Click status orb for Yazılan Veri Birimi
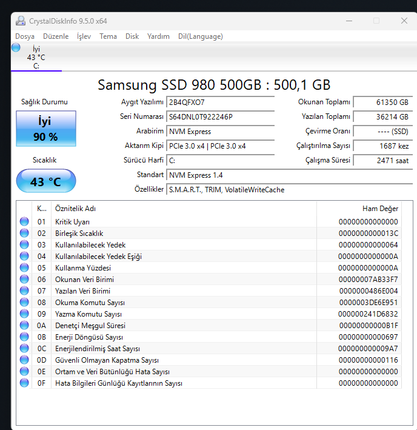 [24, 291]
